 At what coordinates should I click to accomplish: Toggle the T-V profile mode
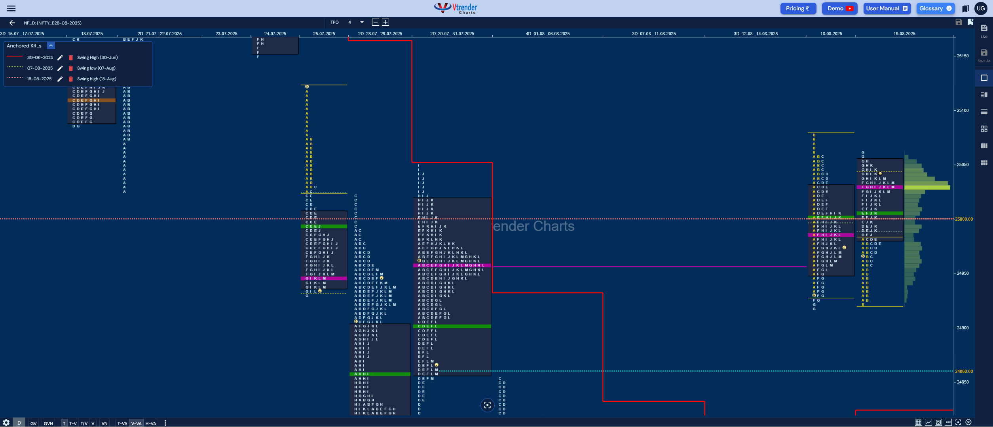(x=73, y=423)
